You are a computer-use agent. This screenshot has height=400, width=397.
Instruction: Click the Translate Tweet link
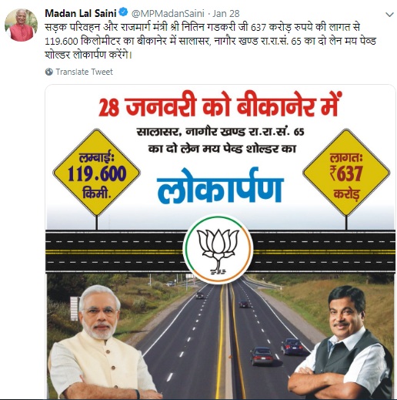(84, 72)
